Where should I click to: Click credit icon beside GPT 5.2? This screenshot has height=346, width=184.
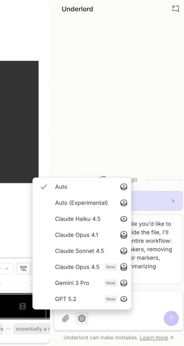point(124,299)
